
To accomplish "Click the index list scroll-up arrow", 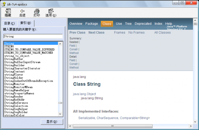I will point(60,44).
